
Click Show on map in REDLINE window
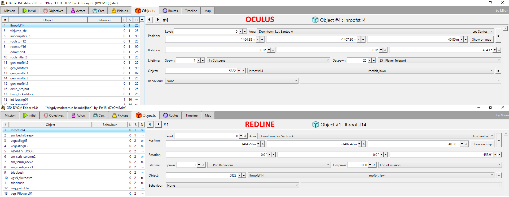482,144
